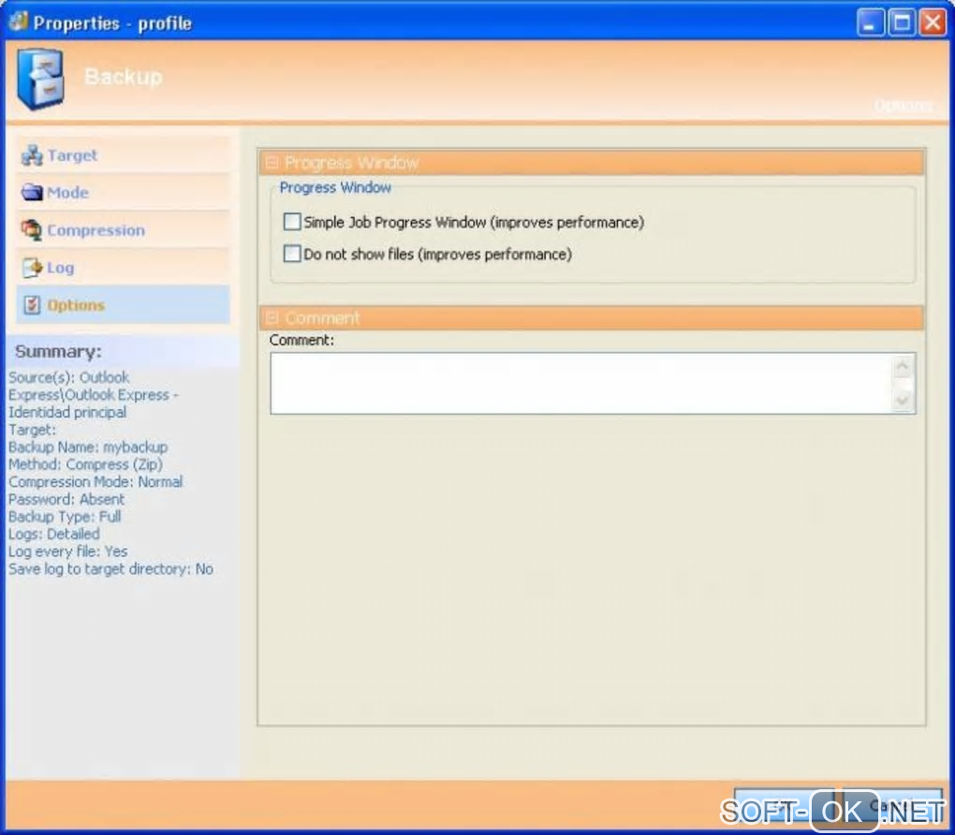The height and width of the screenshot is (835, 955).
Task: Click the Mode folder icon
Action: (x=32, y=193)
